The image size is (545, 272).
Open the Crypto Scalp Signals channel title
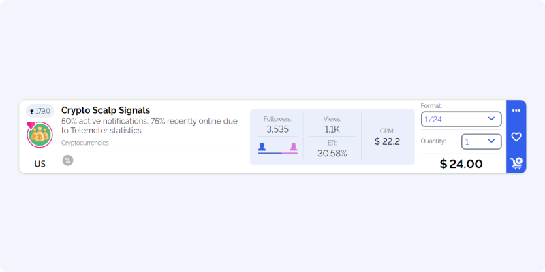click(106, 110)
